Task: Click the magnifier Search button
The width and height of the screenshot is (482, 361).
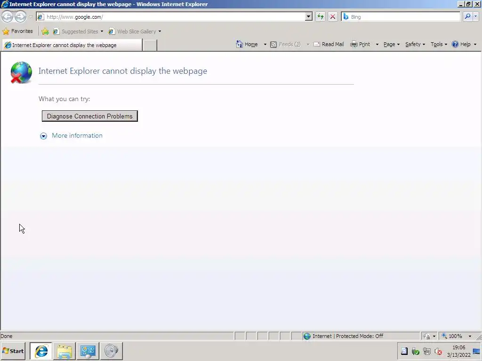Action: pos(467,16)
